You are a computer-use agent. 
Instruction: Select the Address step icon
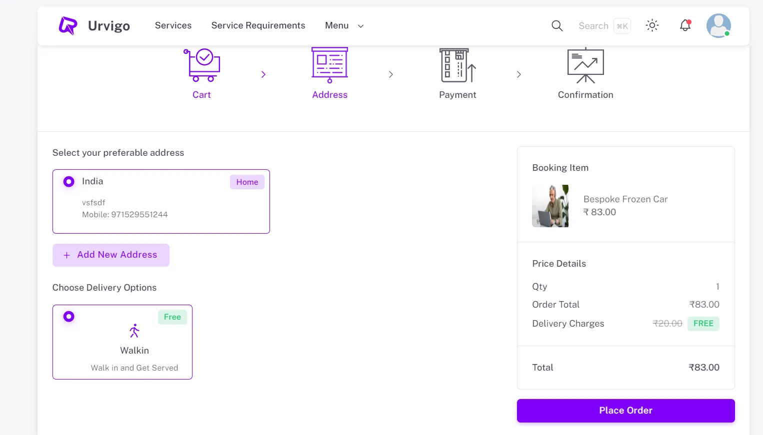pyautogui.click(x=329, y=65)
